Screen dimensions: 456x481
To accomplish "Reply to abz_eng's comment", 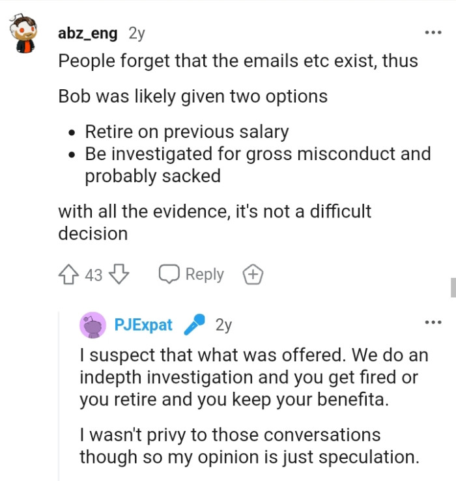I will (192, 275).
